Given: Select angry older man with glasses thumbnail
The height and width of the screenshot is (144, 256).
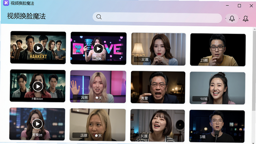Looking at the screenshot, I should pyautogui.click(x=158, y=87).
